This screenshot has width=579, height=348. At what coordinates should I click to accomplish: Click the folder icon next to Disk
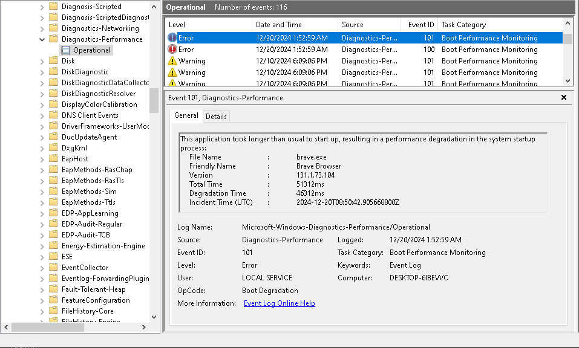coord(53,60)
